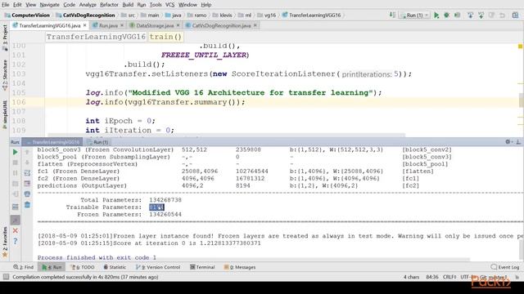Click the Restore layout icon in the Run panel
This screenshot has height=294, width=524.
[15, 207]
